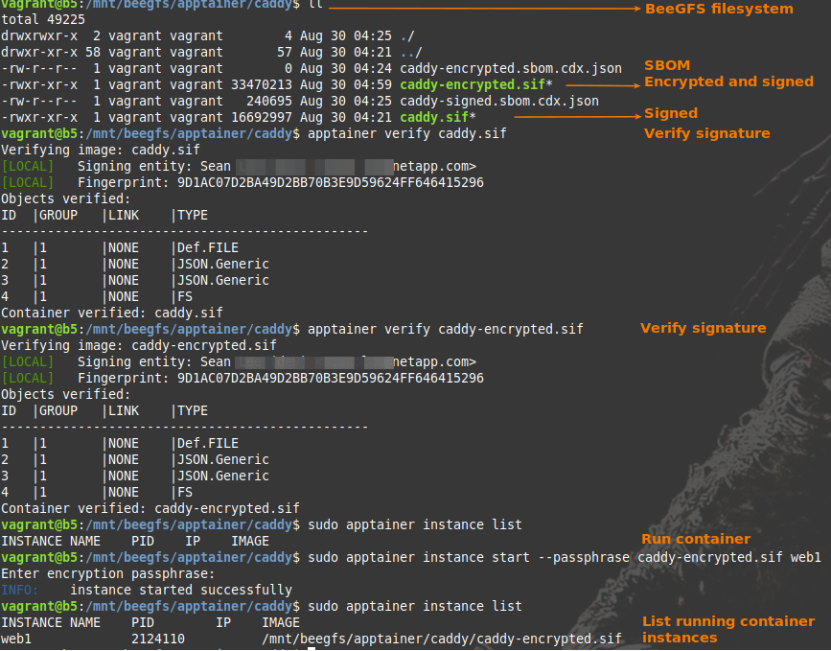Image resolution: width=831 pixels, height=651 pixels.
Task: Select the /mnt/beegfs/apptainer/caddy/caddy-encrypted.sif image path
Action: [x=442, y=639]
